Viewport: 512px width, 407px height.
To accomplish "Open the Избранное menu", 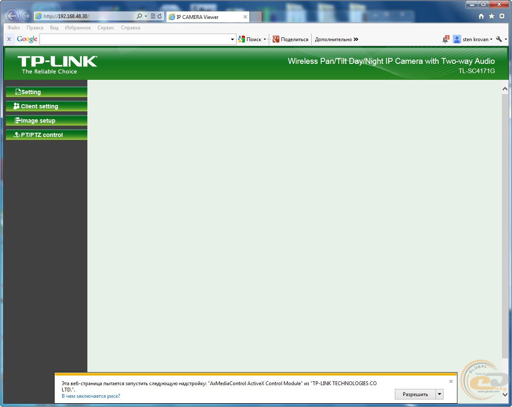I will (x=78, y=28).
